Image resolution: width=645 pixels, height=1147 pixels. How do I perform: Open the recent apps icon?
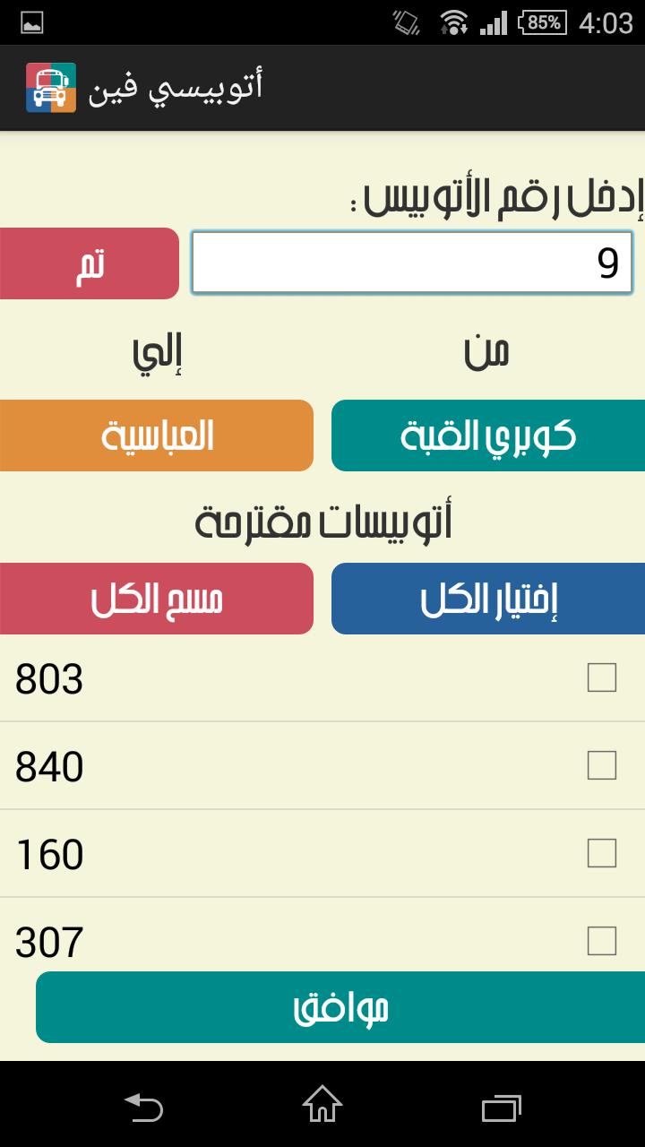click(502, 1106)
